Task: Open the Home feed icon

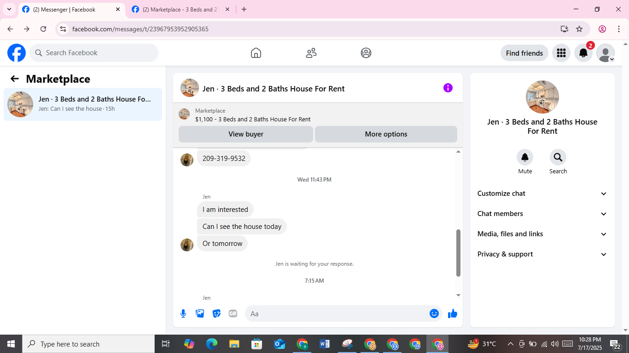Action: [256, 53]
